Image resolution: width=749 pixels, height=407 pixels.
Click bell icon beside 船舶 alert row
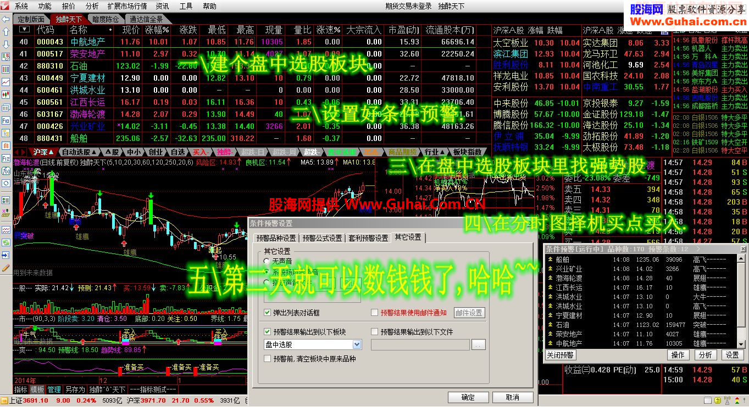coord(550,260)
